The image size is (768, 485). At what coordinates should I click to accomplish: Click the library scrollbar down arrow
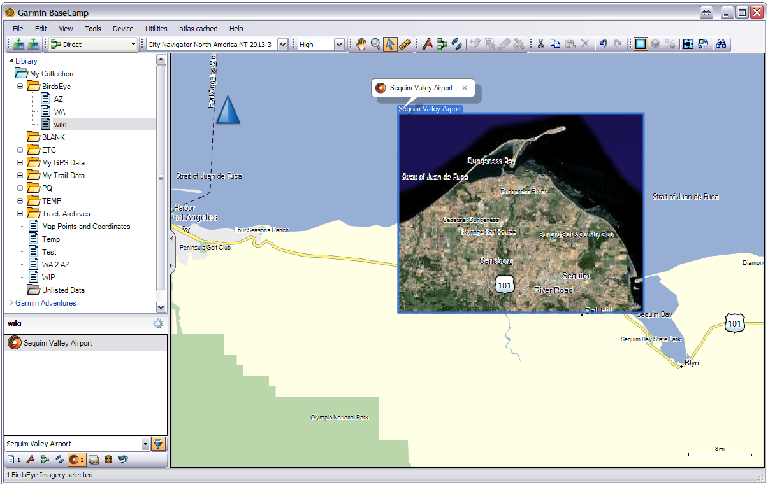point(161,307)
